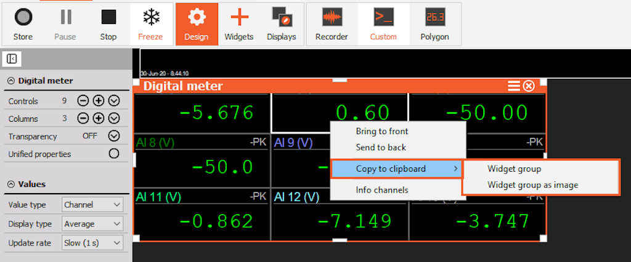Screen dimensions: 631x262
Task: Close the Digital meter widget
Action: click(529, 86)
